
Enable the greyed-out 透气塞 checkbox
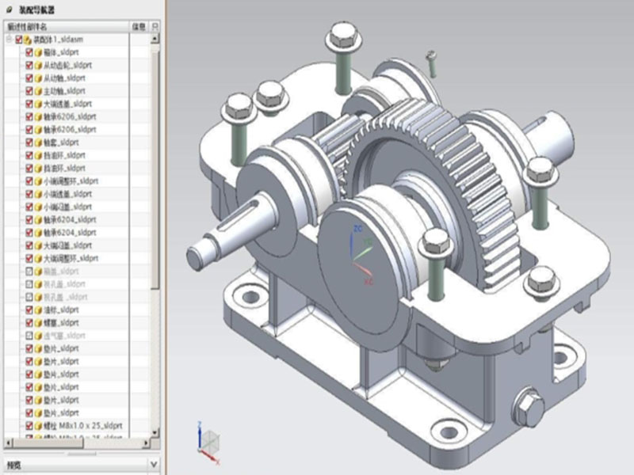click(29, 336)
